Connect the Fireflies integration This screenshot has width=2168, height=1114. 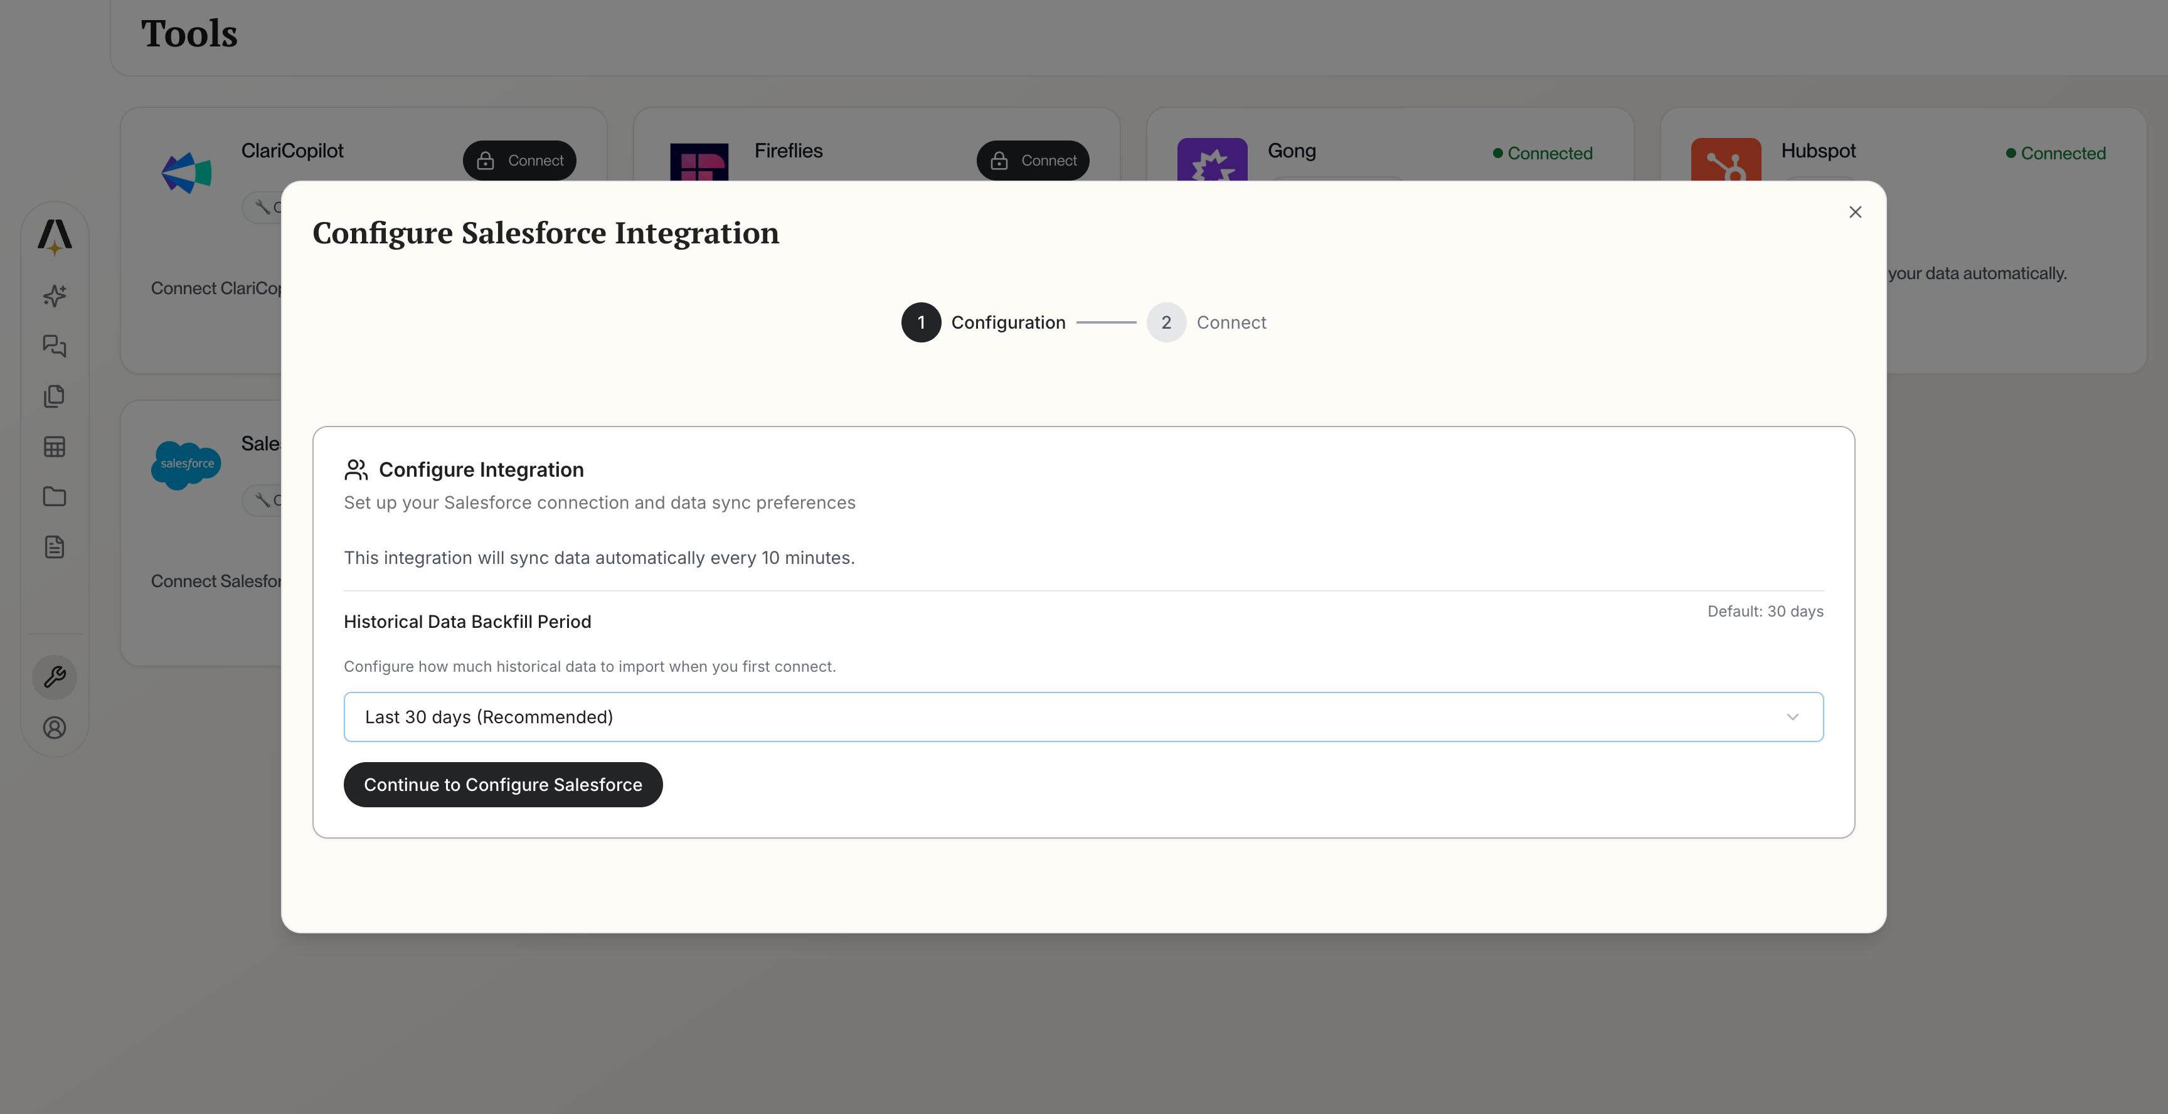pos(1033,160)
